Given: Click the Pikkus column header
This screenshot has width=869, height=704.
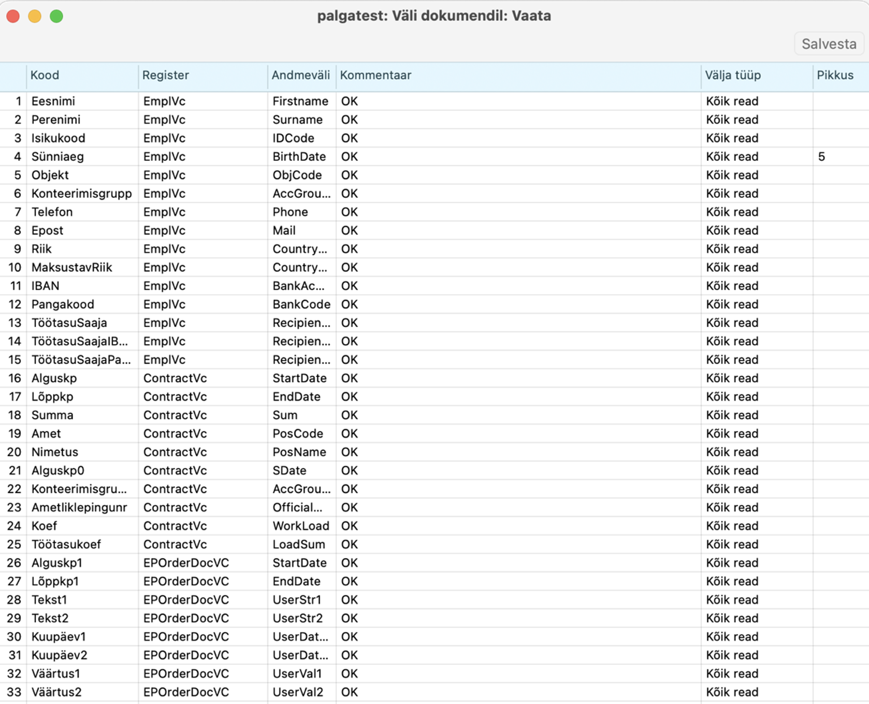Looking at the screenshot, I should coord(841,76).
